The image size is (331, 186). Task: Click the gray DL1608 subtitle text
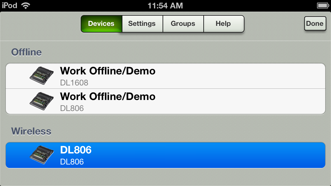[x=74, y=83]
